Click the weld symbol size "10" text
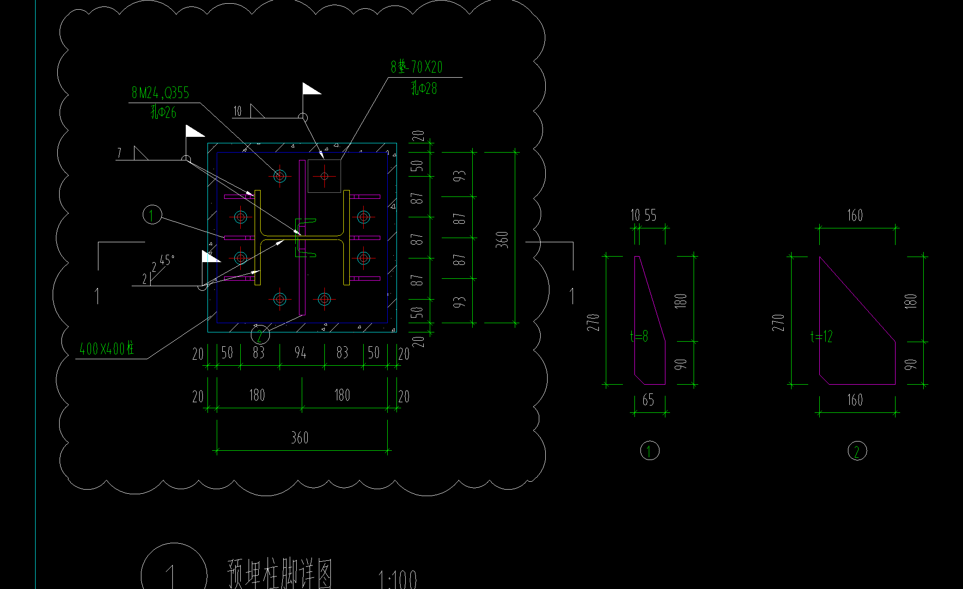This screenshot has width=963, height=589. [x=238, y=111]
